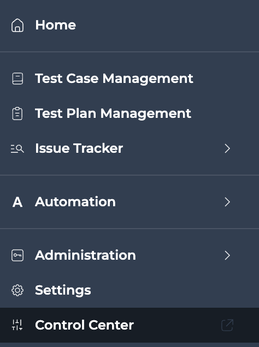Open Control Center via external link icon
This screenshot has height=347, width=259.
click(227, 325)
